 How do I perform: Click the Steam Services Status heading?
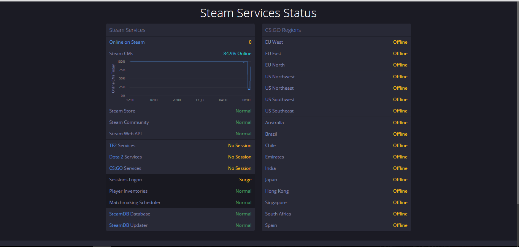(x=258, y=13)
